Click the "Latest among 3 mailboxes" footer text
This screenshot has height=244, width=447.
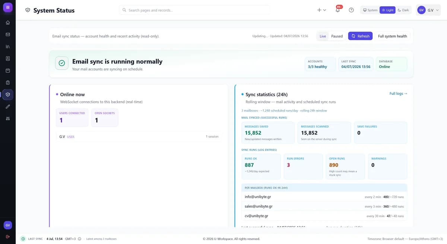[x=101, y=239]
